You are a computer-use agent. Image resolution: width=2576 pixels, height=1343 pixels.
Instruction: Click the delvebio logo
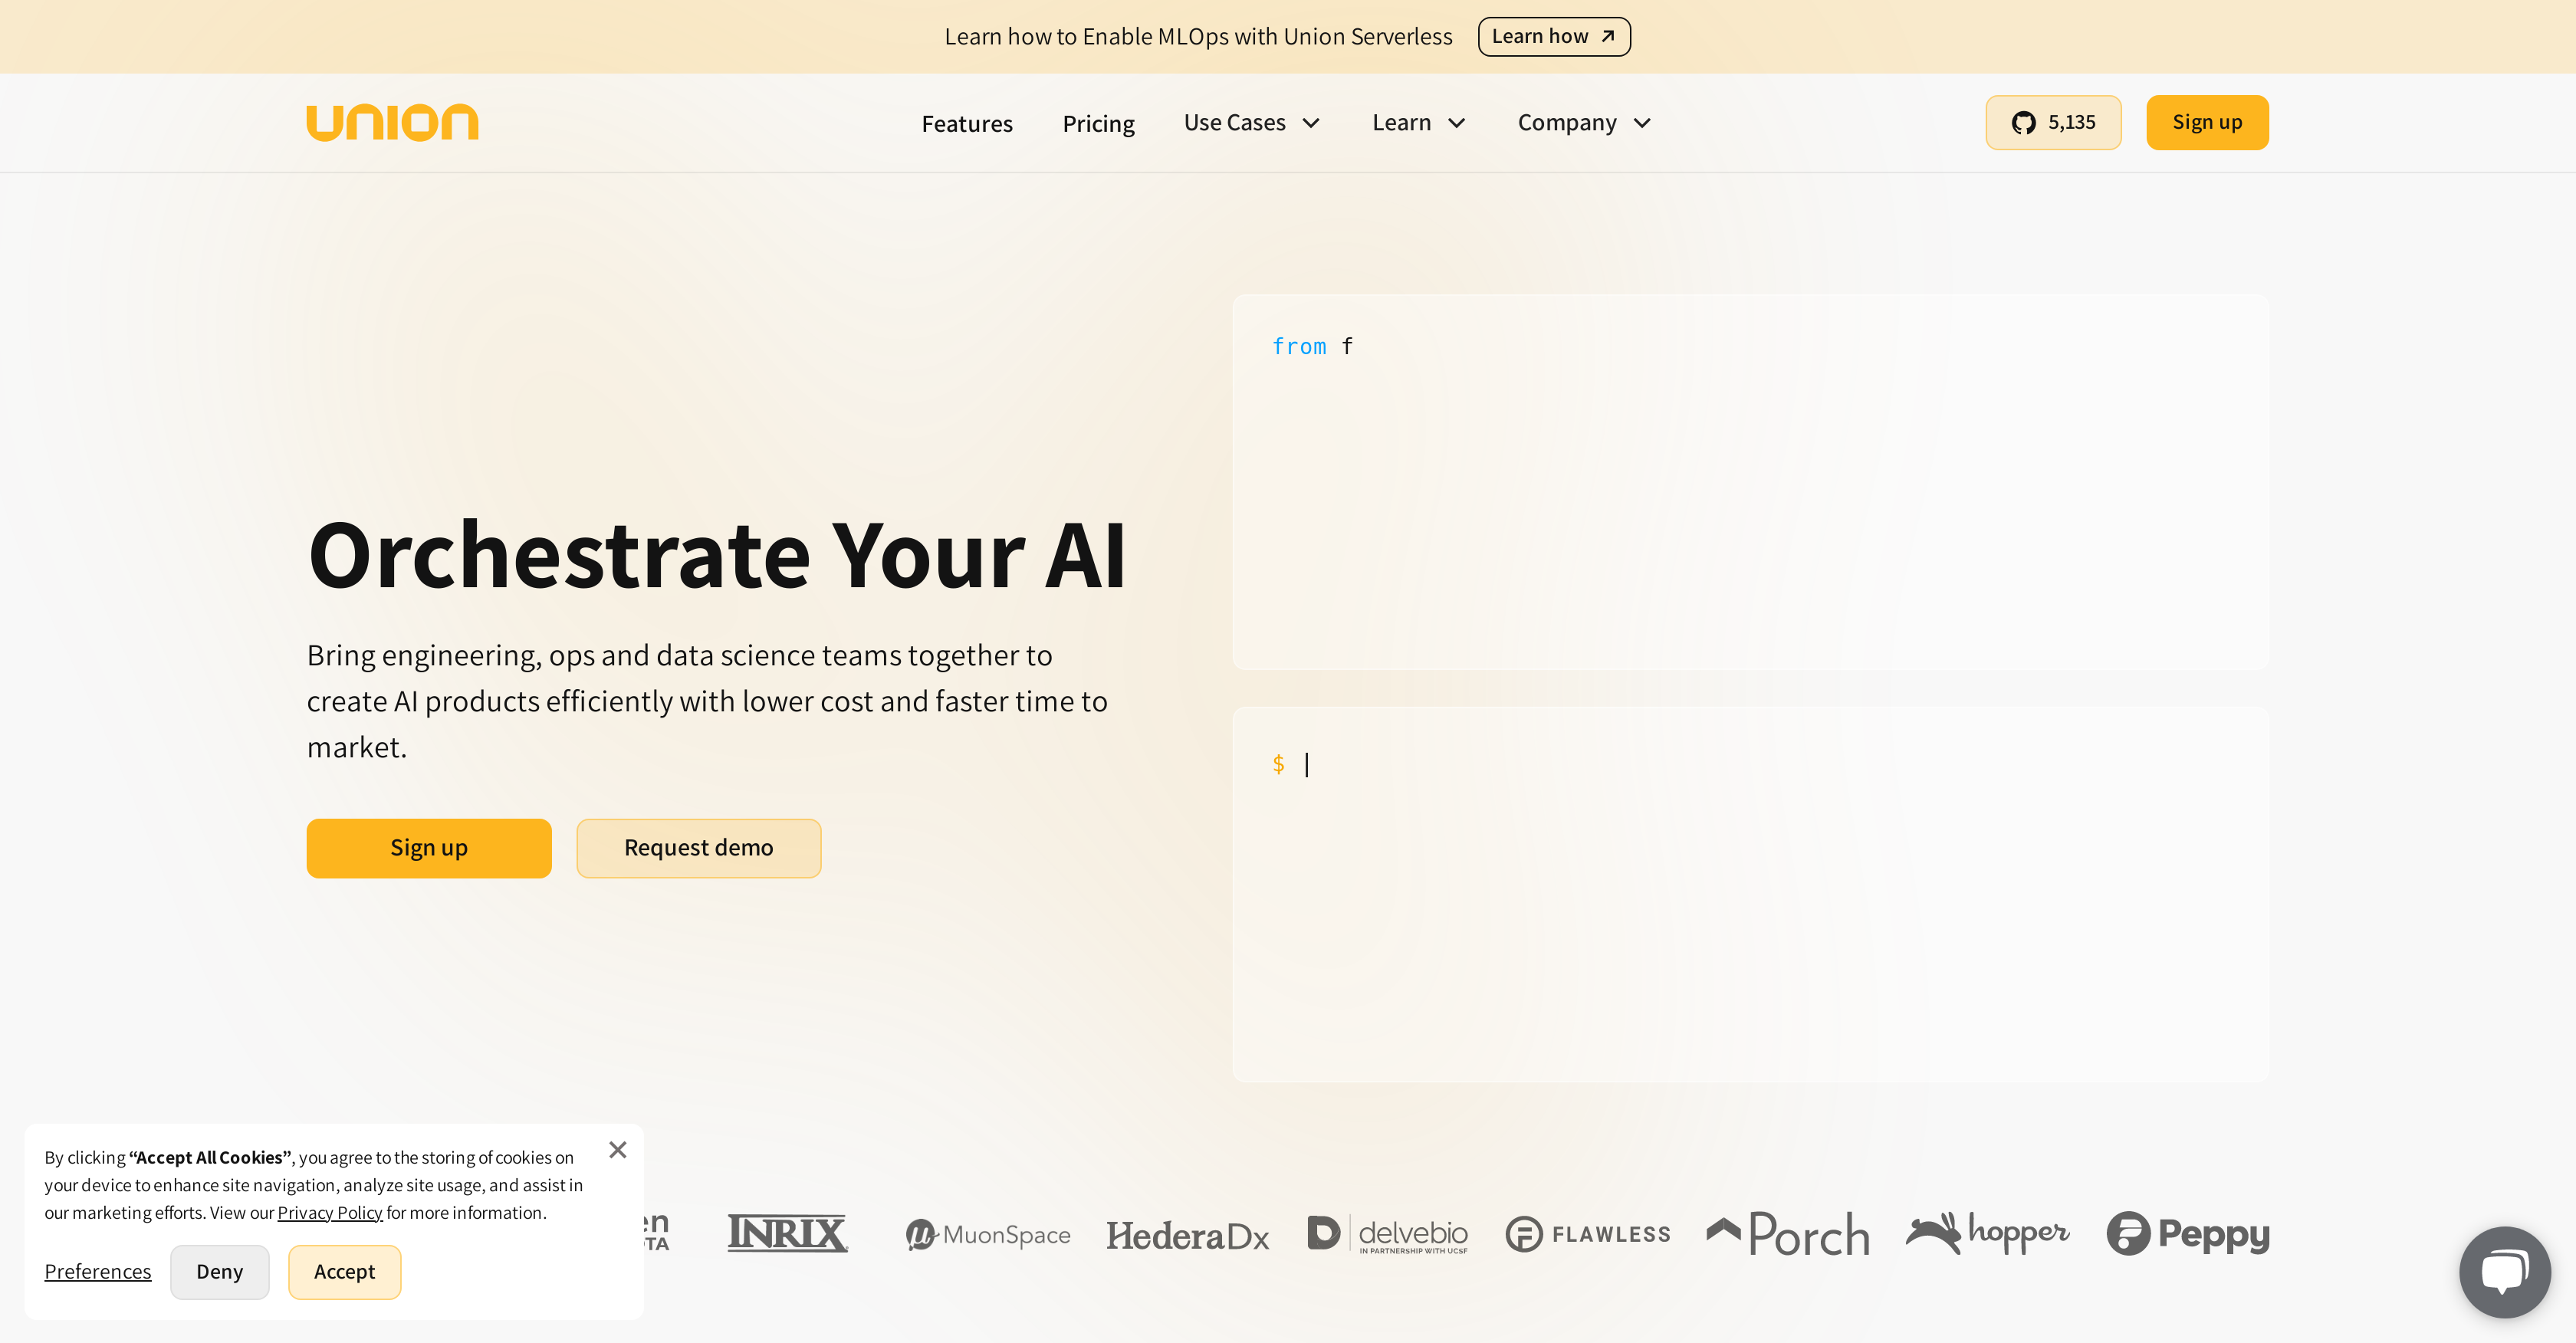click(1388, 1234)
